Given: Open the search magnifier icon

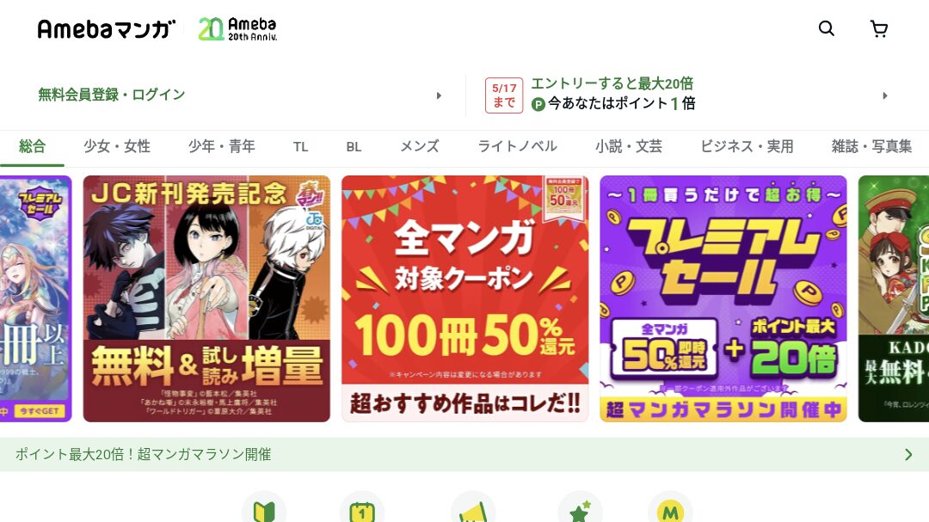Looking at the screenshot, I should click(826, 28).
